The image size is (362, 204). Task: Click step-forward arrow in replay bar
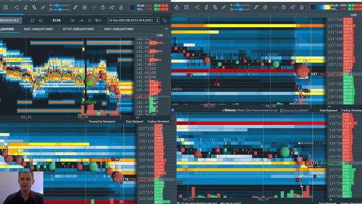(81, 20)
